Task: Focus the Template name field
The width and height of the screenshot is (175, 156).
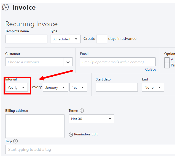Action: pyautogui.click(x=26, y=39)
